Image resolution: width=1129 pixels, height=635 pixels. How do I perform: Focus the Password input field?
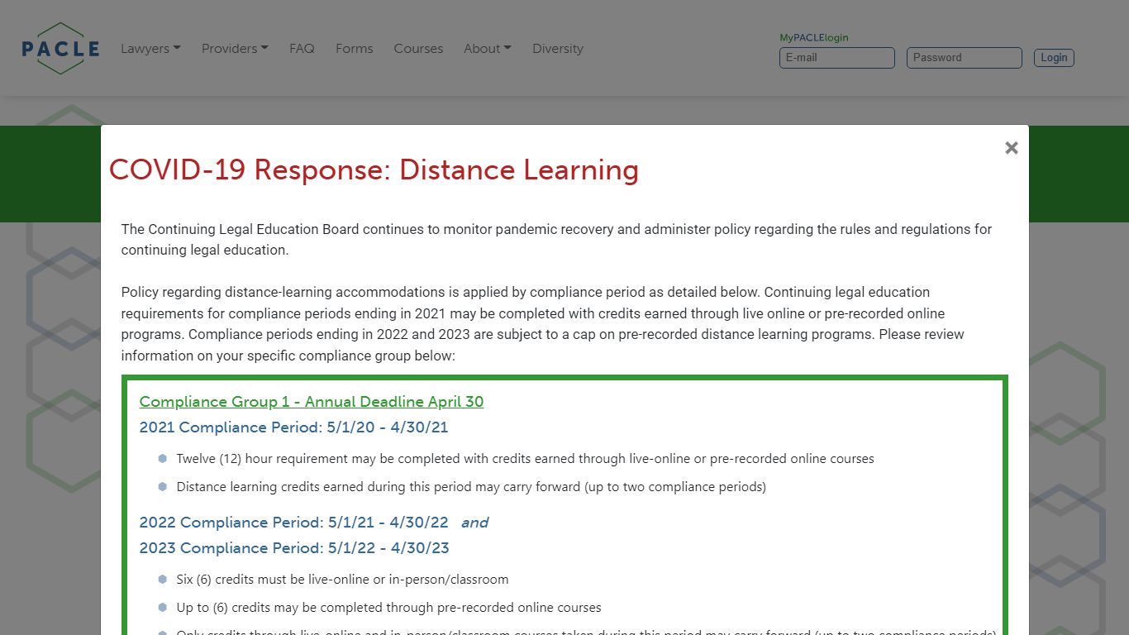tap(965, 58)
